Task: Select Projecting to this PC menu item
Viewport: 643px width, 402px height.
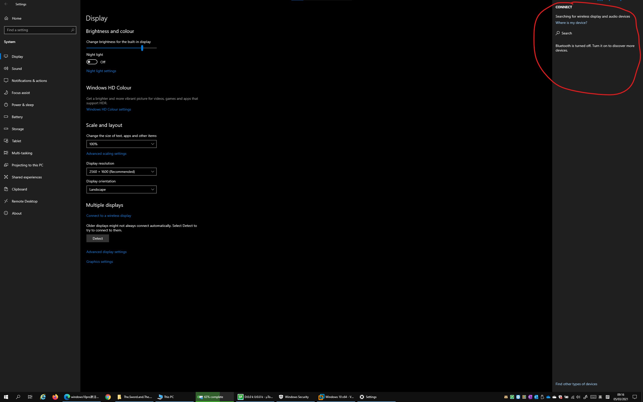Action: pos(27,165)
